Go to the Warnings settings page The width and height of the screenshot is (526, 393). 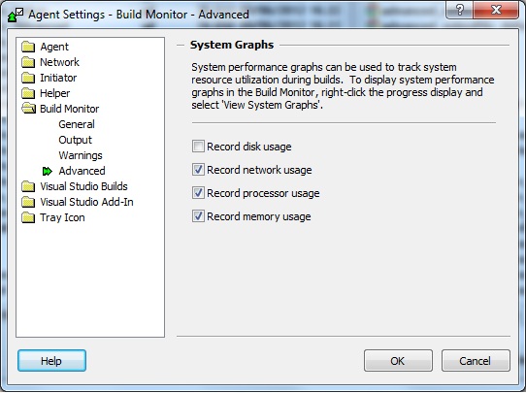pyautogui.click(x=81, y=155)
